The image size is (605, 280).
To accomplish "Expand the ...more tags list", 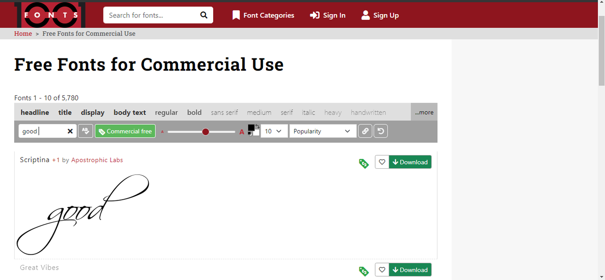I will (x=424, y=112).
